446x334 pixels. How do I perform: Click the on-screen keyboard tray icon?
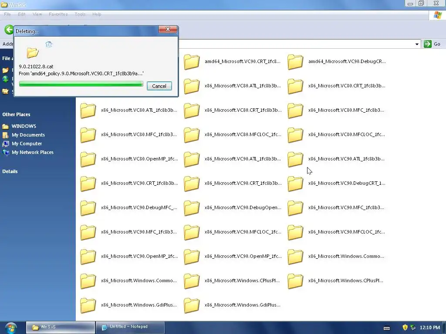coord(387,328)
